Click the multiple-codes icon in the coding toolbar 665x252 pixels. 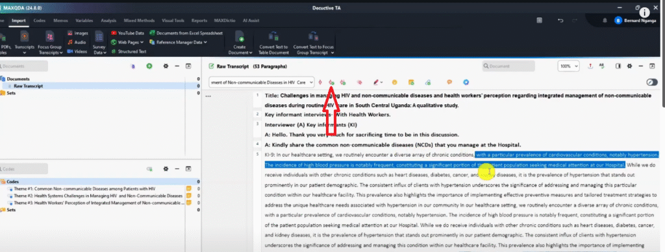click(x=343, y=82)
